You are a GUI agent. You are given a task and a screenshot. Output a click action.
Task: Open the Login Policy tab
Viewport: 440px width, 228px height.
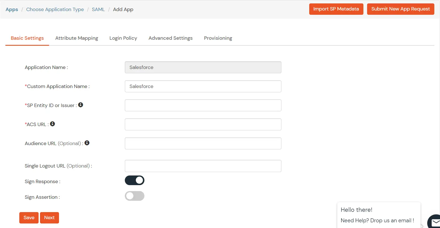(x=123, y=38)
